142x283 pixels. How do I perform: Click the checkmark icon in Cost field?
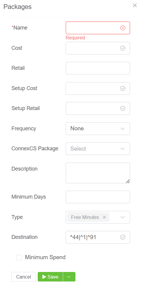[123, 48]
